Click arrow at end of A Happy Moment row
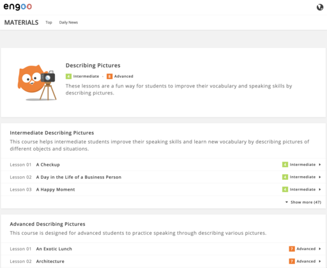Viewport: 327px width, 268px height. (x=320, y=190)
